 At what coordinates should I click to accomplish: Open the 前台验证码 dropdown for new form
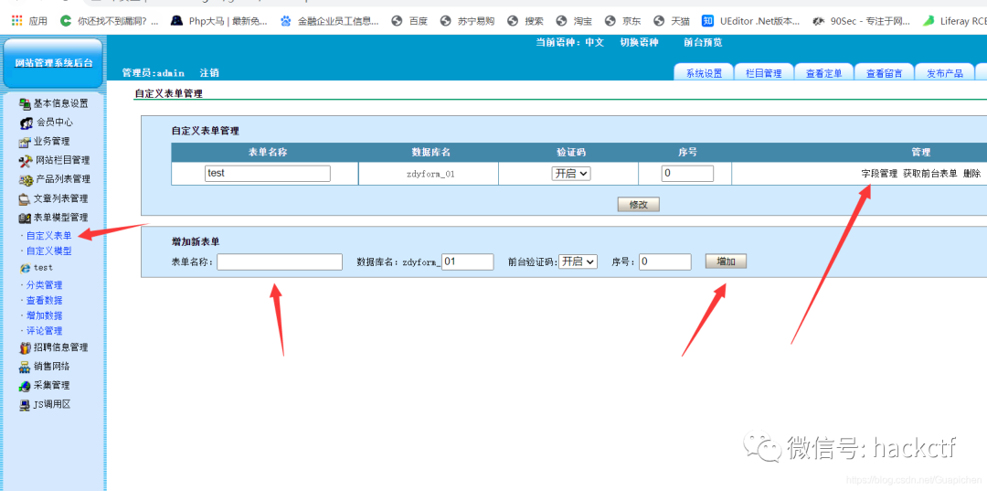578,262
